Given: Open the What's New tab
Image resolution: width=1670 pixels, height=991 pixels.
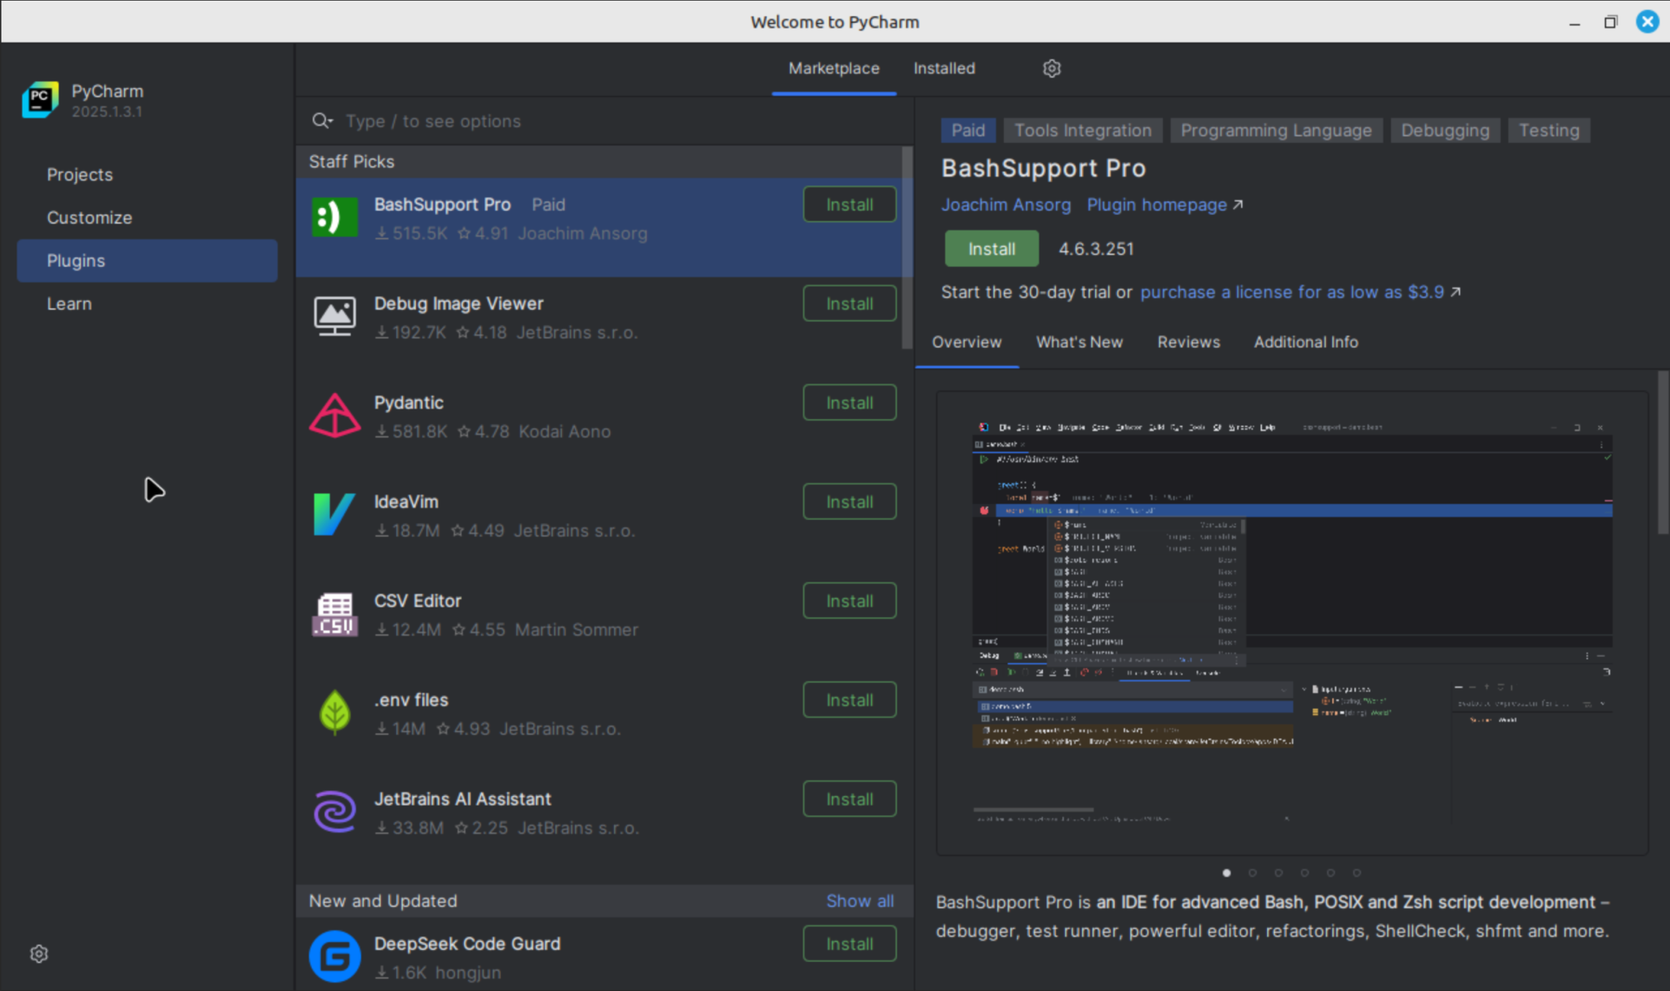Looking at the screenshot, I should coord(1078,342).
